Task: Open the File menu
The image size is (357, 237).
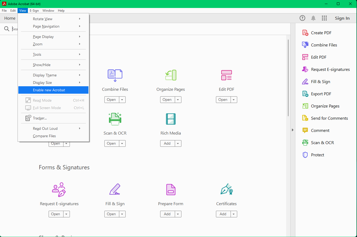Action: (x=4, y=11)
